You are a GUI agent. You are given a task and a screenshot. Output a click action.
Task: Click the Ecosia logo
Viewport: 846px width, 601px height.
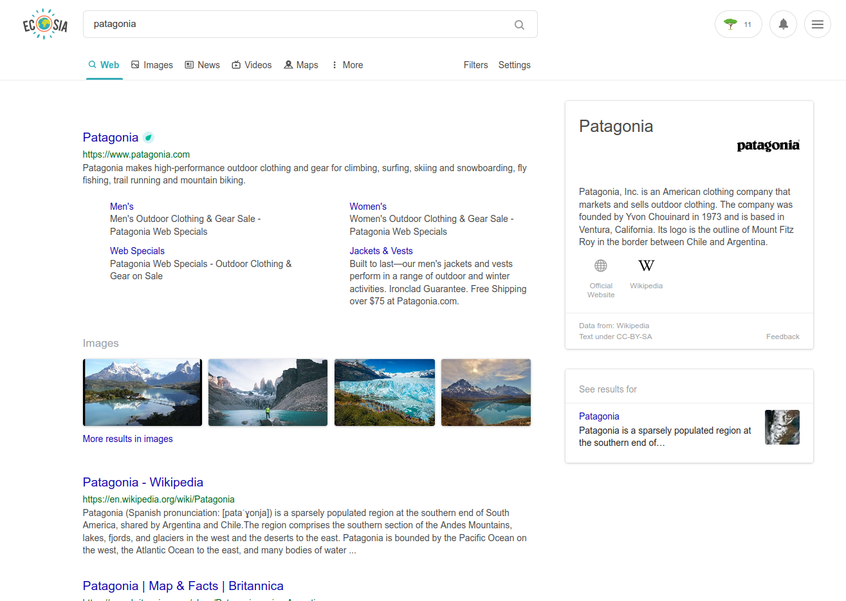[x=45, y=24]
